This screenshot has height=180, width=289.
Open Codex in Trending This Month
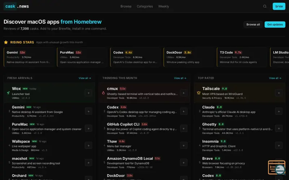(144, 111)
